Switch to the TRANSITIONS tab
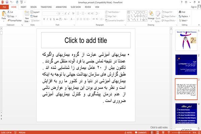 click(46, 7)
